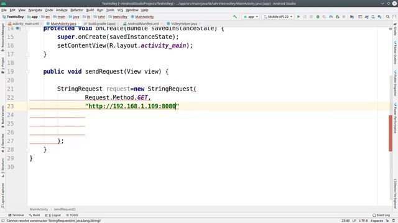
Task: Click the Stop icon in the toolbar
Action: [x=344, y=17]
